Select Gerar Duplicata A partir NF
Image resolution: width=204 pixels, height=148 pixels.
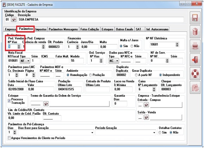[136, 75]
